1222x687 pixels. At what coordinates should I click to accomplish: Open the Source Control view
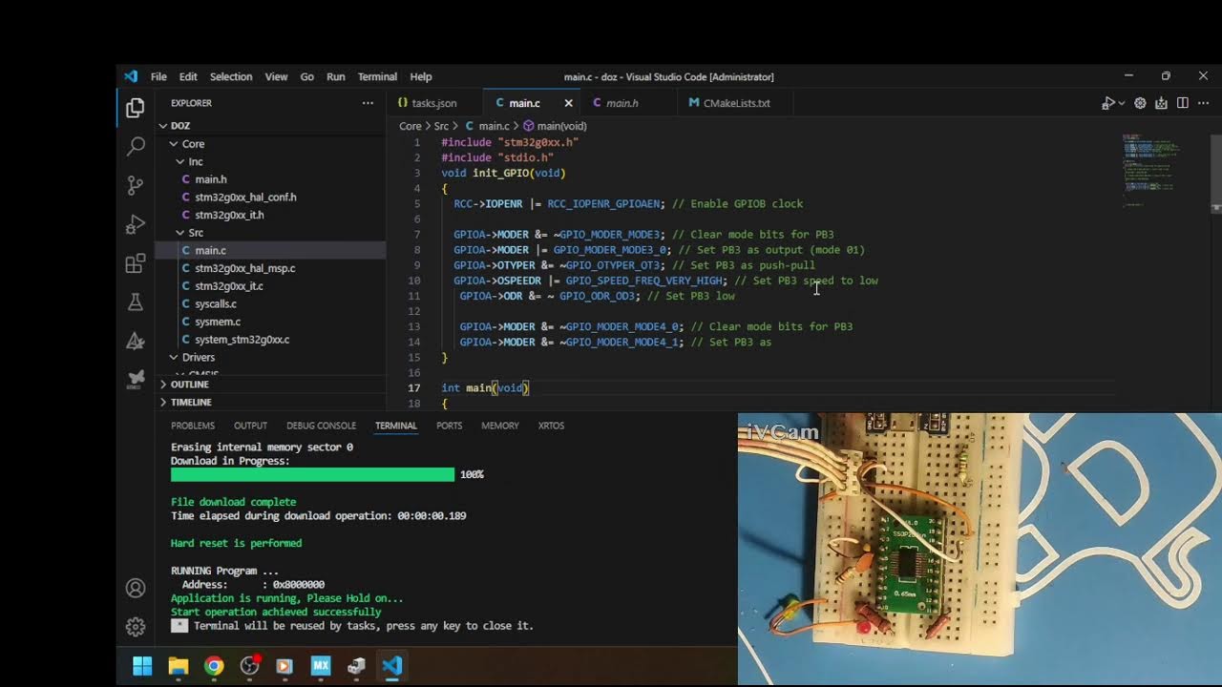pos(136,185)
